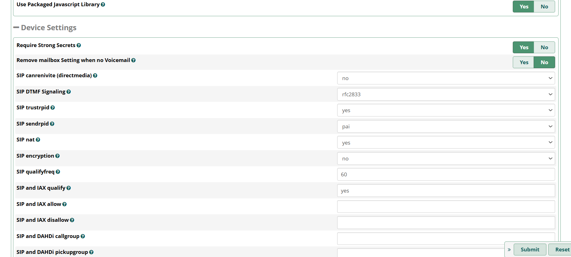Image resolution: width=571 pixels, height=257 pixels.
Task: Disable Require Strong Secrets with No
Action: 544,47
